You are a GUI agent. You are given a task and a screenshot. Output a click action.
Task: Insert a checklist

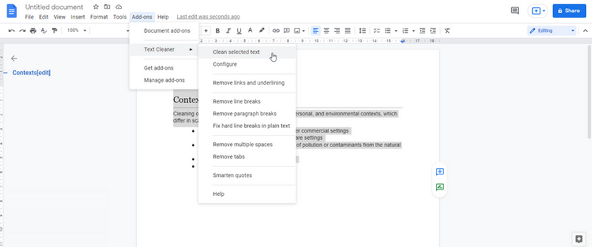[x=376, y=31]
